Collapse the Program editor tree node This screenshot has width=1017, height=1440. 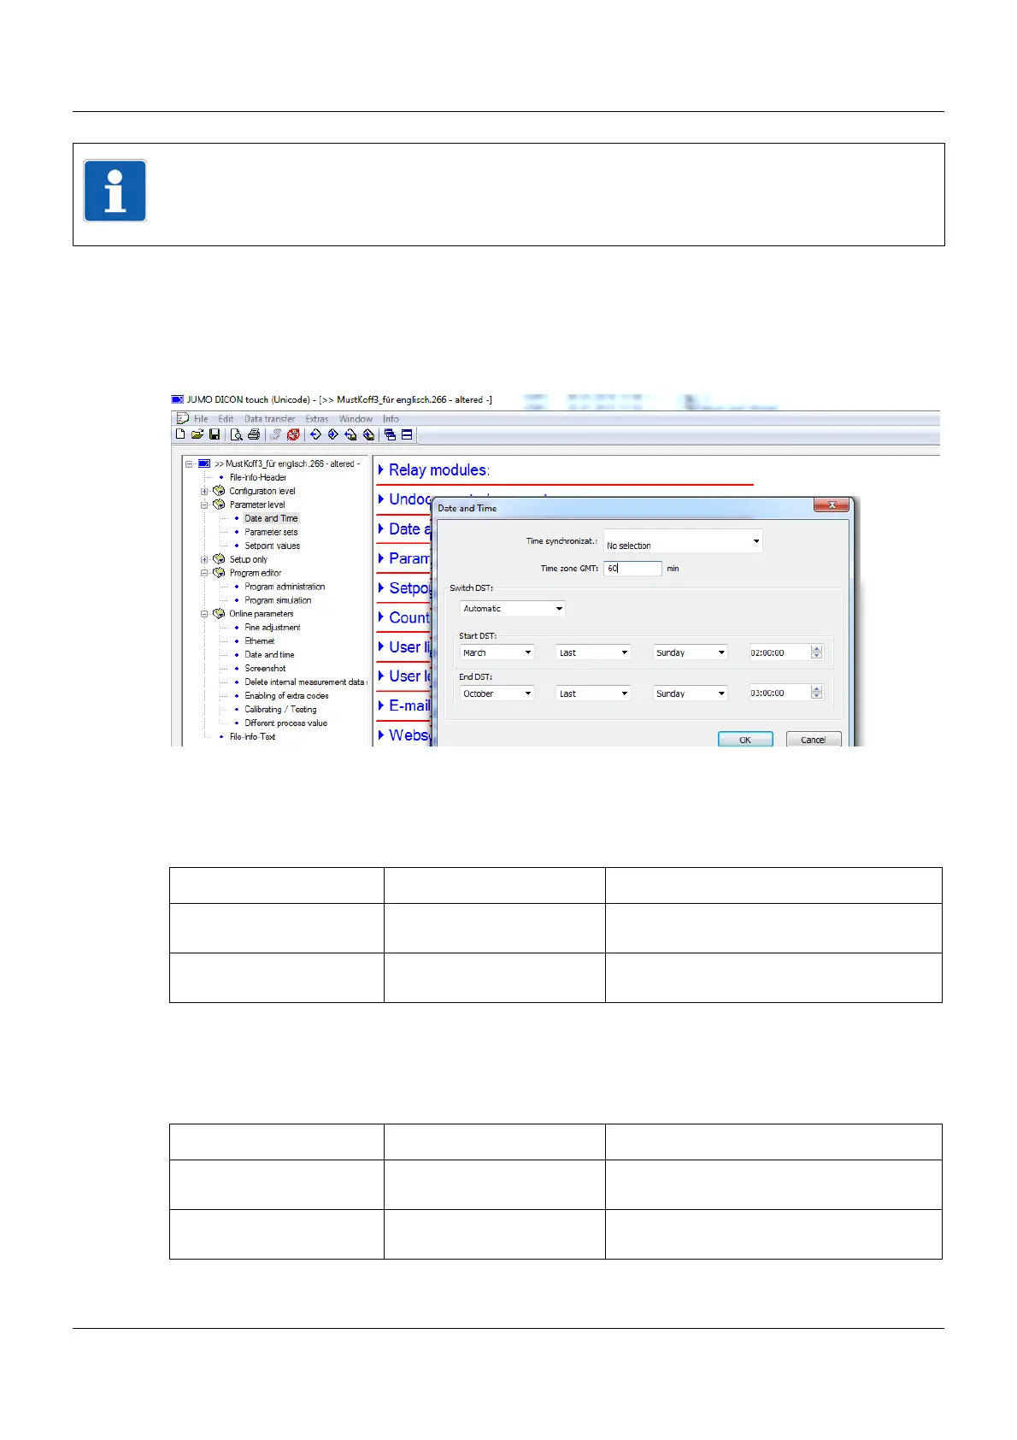204,574
